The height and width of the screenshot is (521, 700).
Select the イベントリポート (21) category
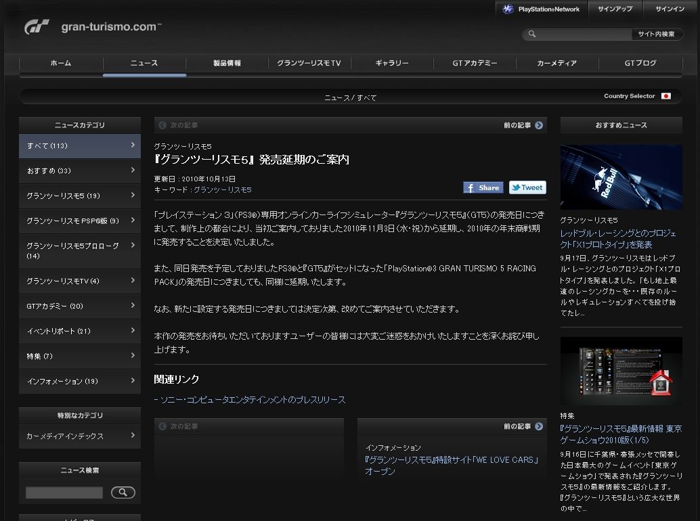click(x=80, y=331)
